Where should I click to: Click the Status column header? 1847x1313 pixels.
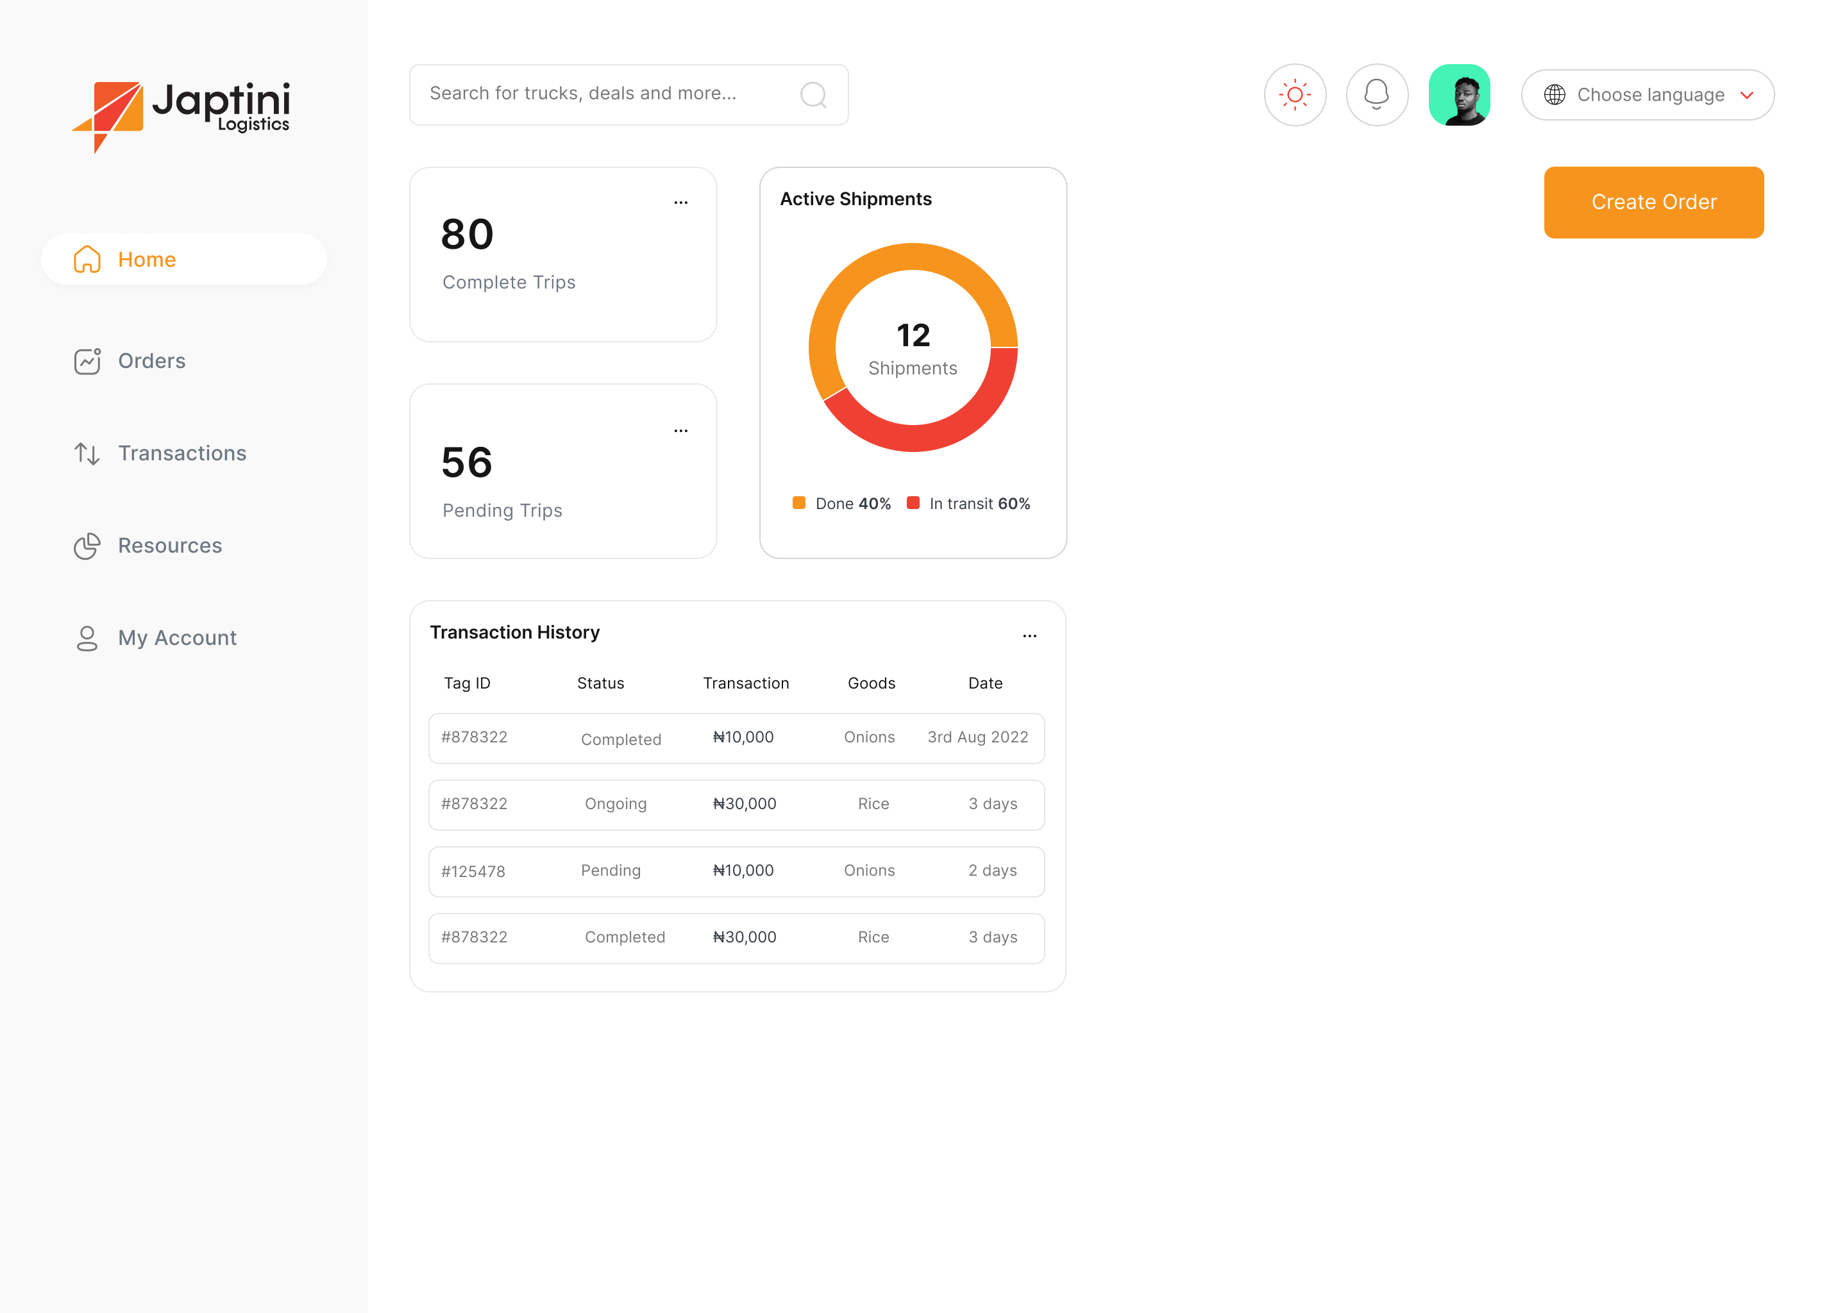tap(600, 683)
